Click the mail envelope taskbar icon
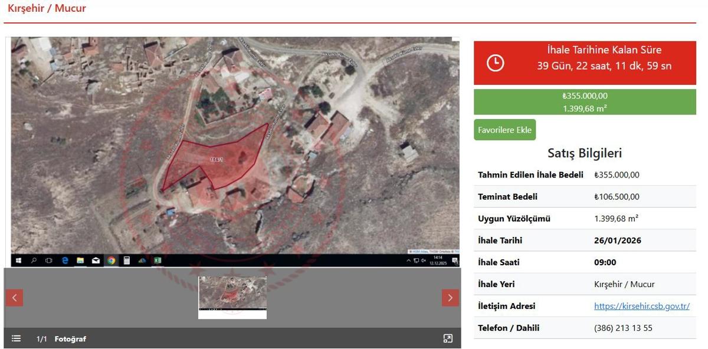The height and width of the screenshot is (349, 708). click(x=96, y=261)
